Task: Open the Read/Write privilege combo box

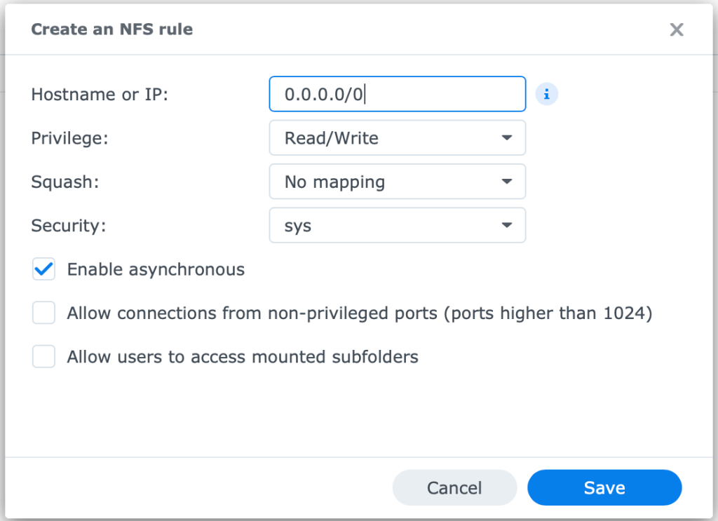Action: 397,138
